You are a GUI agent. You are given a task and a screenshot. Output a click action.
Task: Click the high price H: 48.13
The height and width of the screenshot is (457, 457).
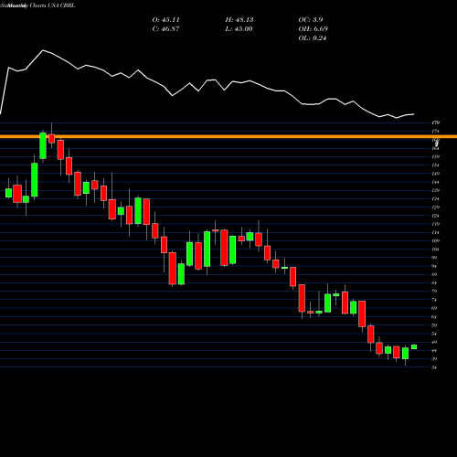tap(239, 20)
